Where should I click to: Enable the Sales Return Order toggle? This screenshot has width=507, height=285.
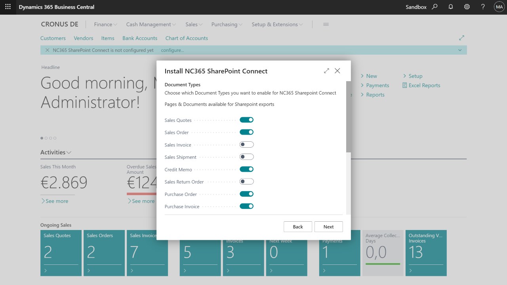(246, 182)
